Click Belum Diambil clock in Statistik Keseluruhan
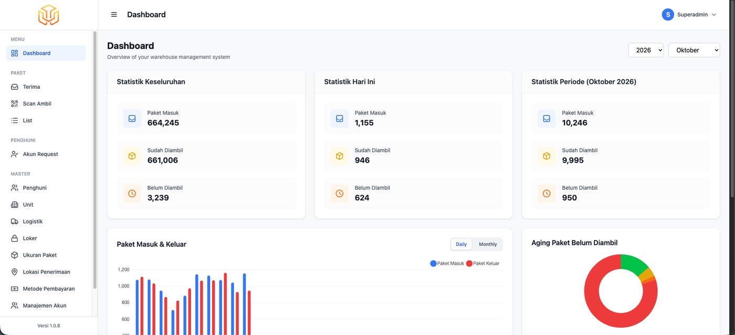This screenshot has height=335, width=735. [132, 193]
